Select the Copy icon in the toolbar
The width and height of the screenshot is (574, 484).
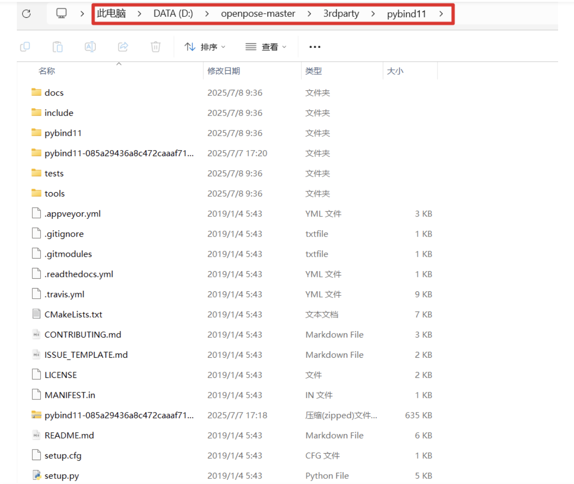point(25,46)
